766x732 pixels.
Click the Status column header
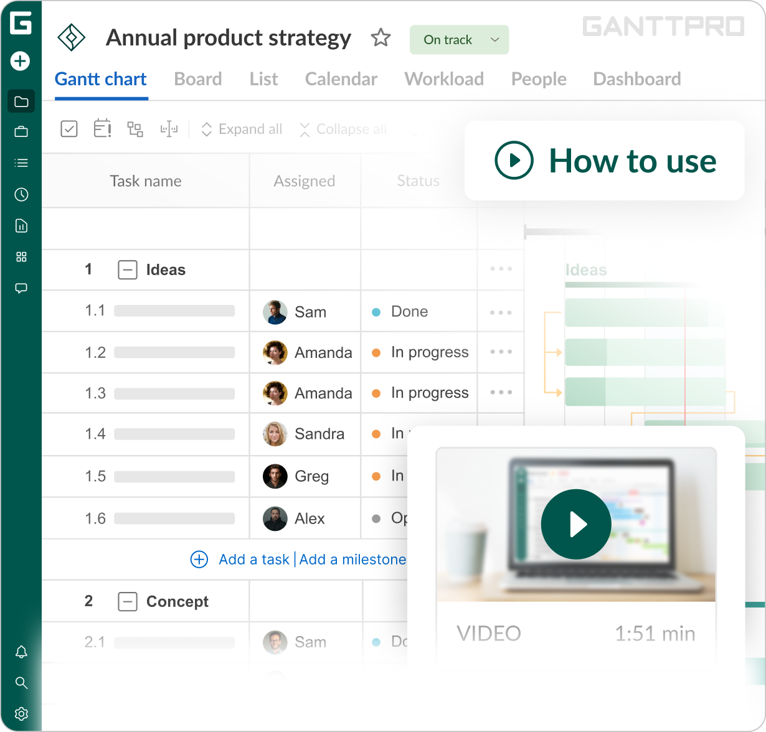(x=418, y=181)
